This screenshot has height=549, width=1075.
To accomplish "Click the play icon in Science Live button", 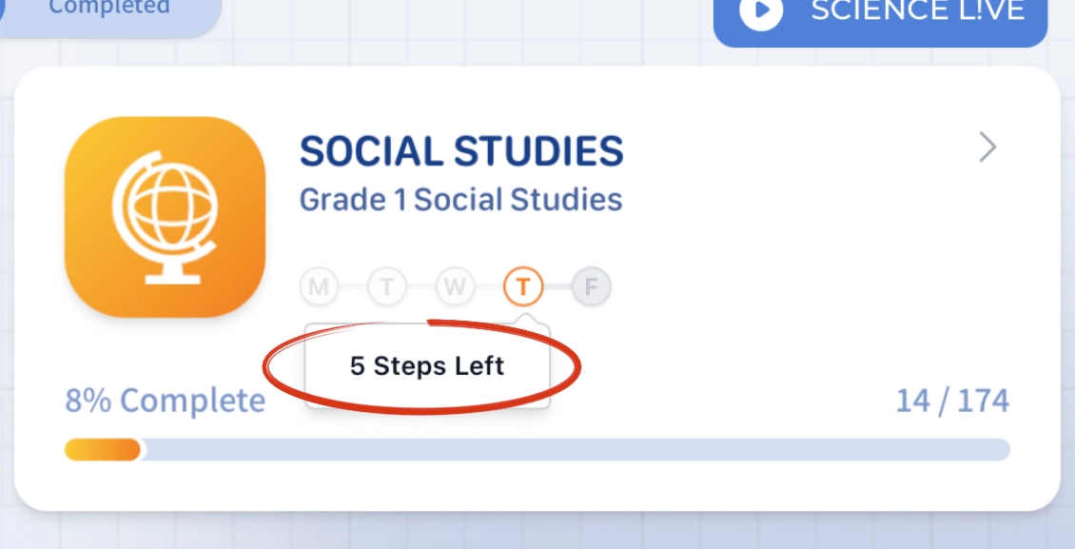I will 761,11.
